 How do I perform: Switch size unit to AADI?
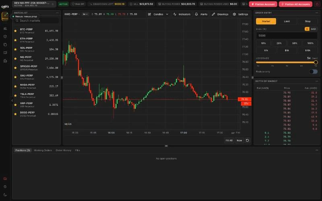314,29
